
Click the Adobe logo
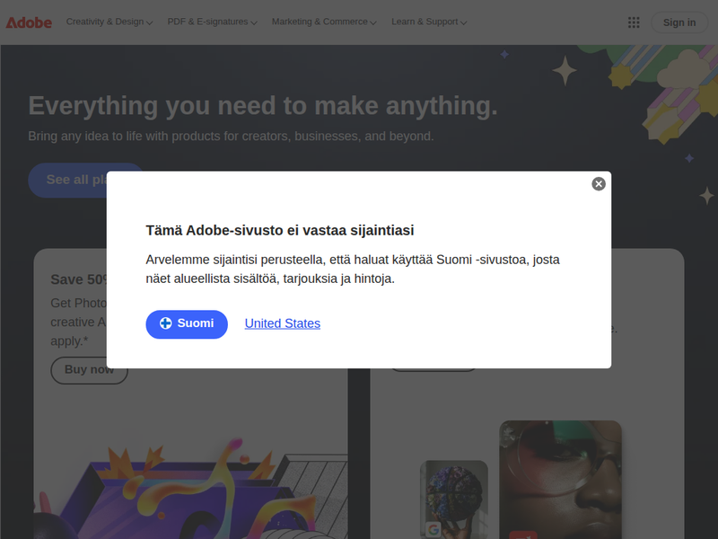click(x=29, y=22)
